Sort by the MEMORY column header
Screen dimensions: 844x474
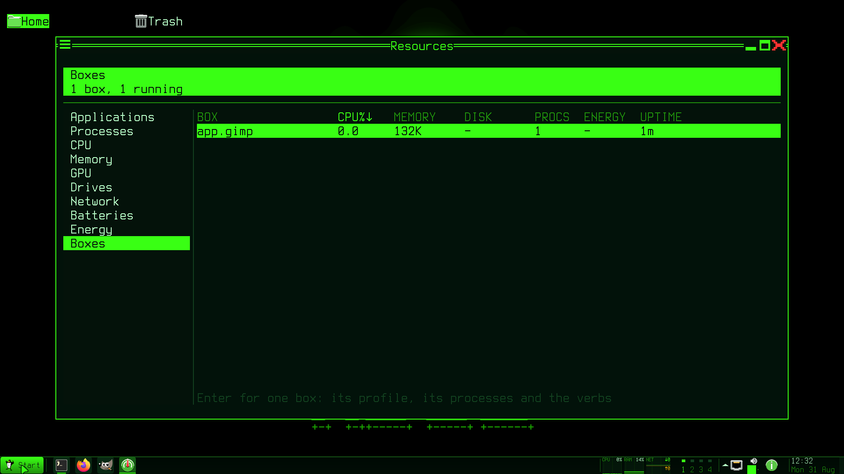coord(415,117)
